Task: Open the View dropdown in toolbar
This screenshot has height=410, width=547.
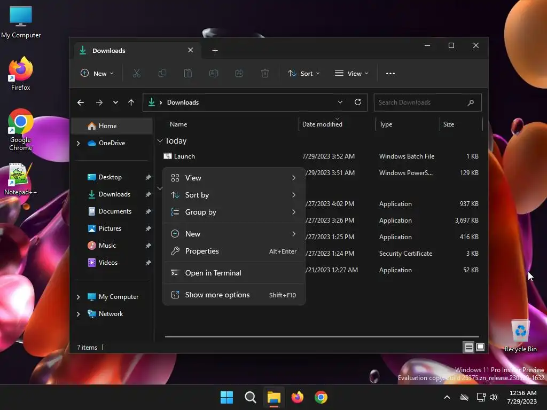Action: point(351,73)
